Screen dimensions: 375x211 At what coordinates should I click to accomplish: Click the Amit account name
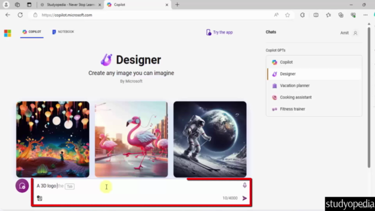tap(345, 33)
